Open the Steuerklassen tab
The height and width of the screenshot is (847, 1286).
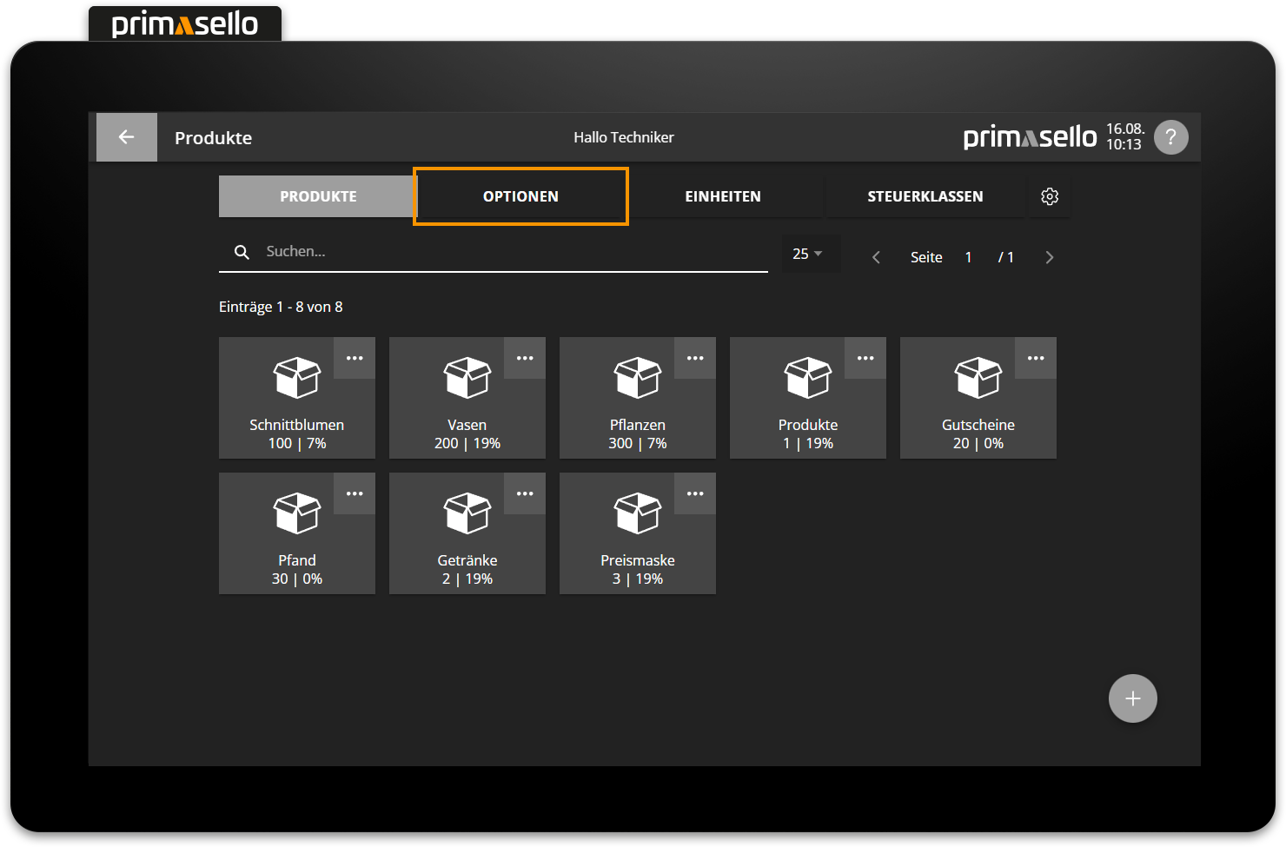pyautogui.click(x=924, y=196)
